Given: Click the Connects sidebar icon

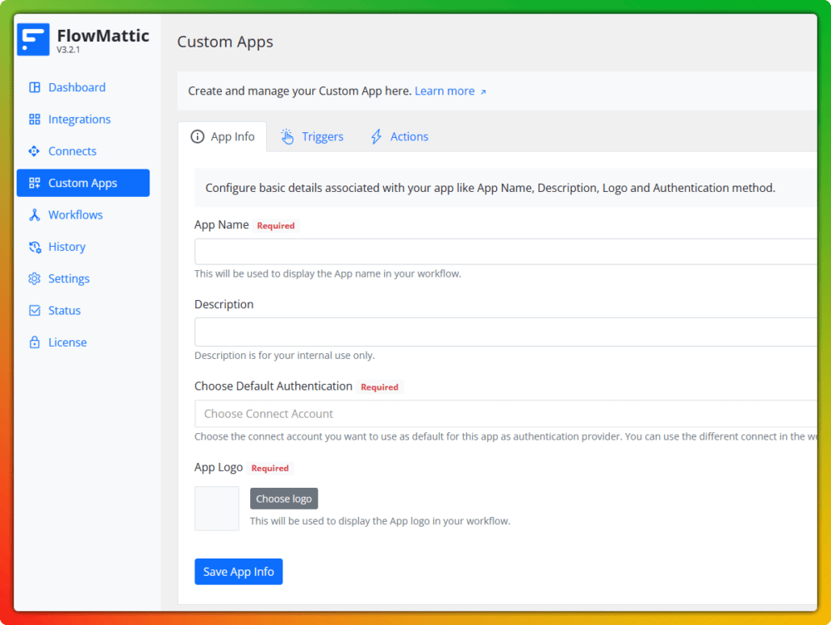Looking at the screenshot, I should tap(34, 151).
